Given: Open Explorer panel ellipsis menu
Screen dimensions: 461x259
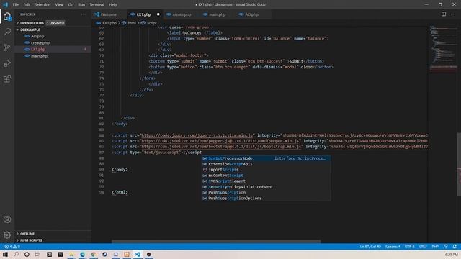Looking at the screenshot, I should pos(84,14).
